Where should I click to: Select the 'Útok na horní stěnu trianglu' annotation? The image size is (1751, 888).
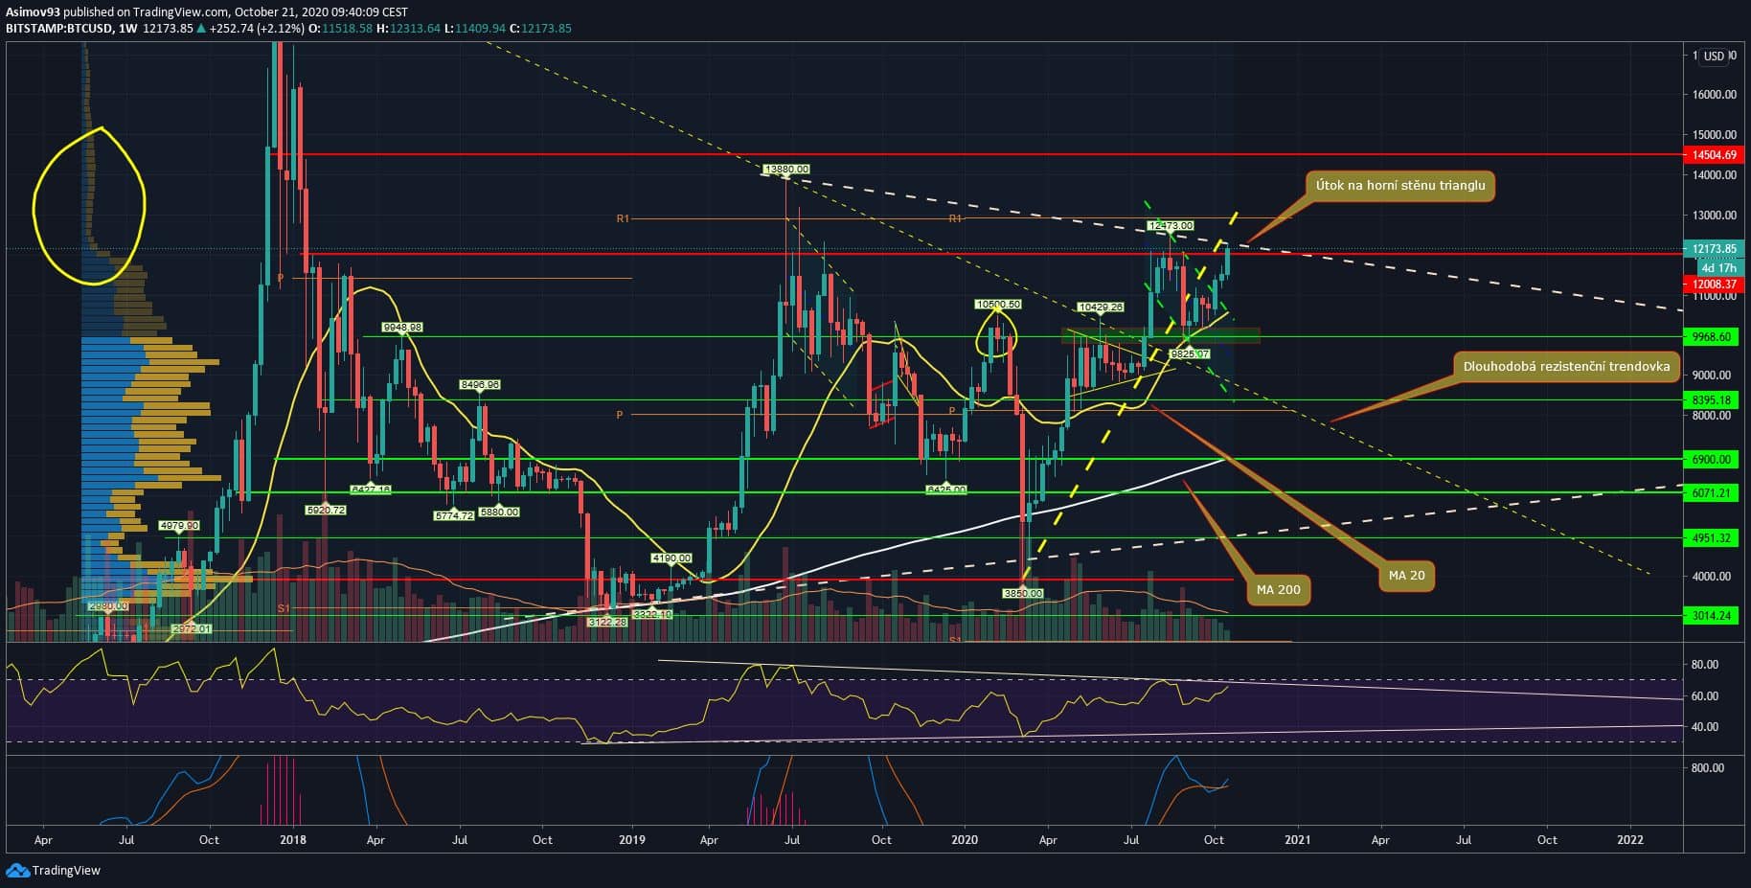(1399, 185)
